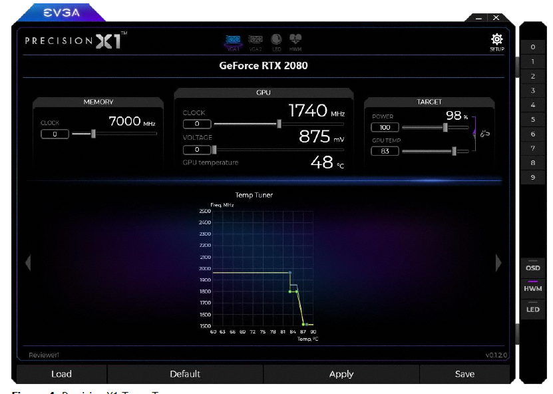553x394 pixels.
Task: Toggle the LED button in sidebar
Action: (533, 309)
